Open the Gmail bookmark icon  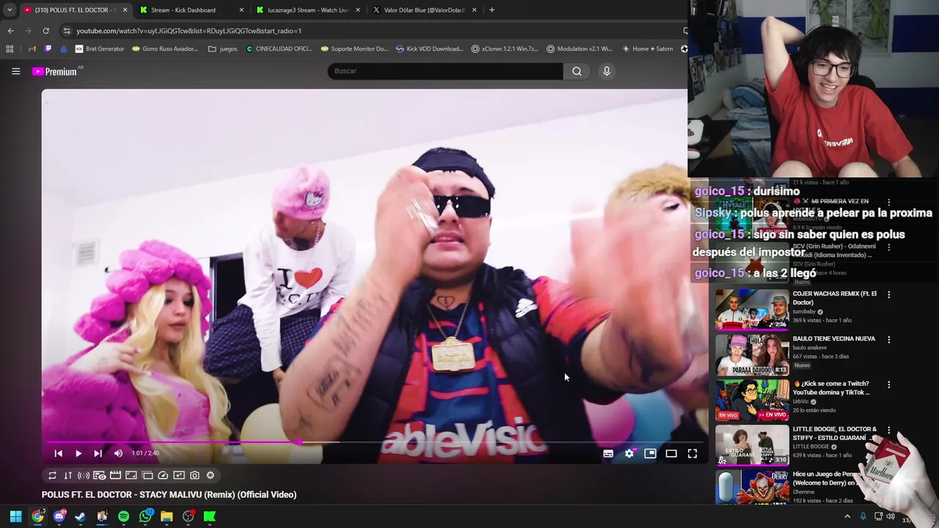tap(32, 49)
